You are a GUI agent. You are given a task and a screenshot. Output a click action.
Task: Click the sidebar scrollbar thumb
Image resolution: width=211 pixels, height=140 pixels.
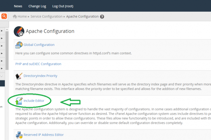point(7,51)
